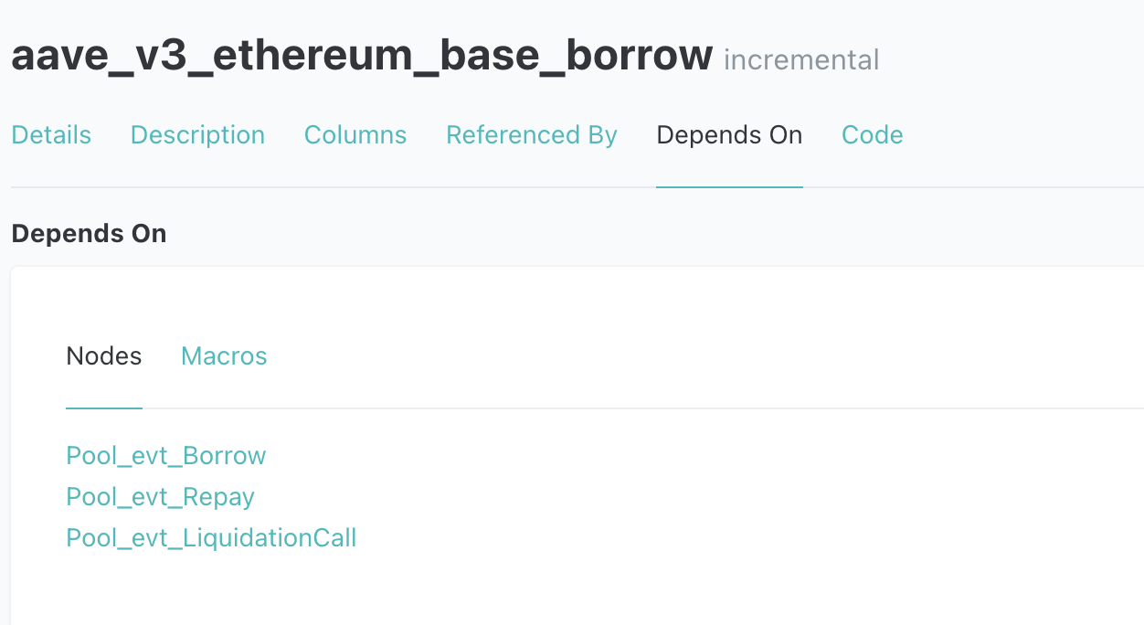Switch to the Macros sub-tab
This screenshot has height=625, width=1144.
pos(224,356)
